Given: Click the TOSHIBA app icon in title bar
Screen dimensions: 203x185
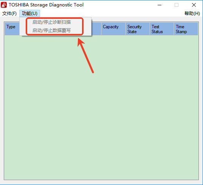Looking at the screenshot, I should click(x=4, y=5).
